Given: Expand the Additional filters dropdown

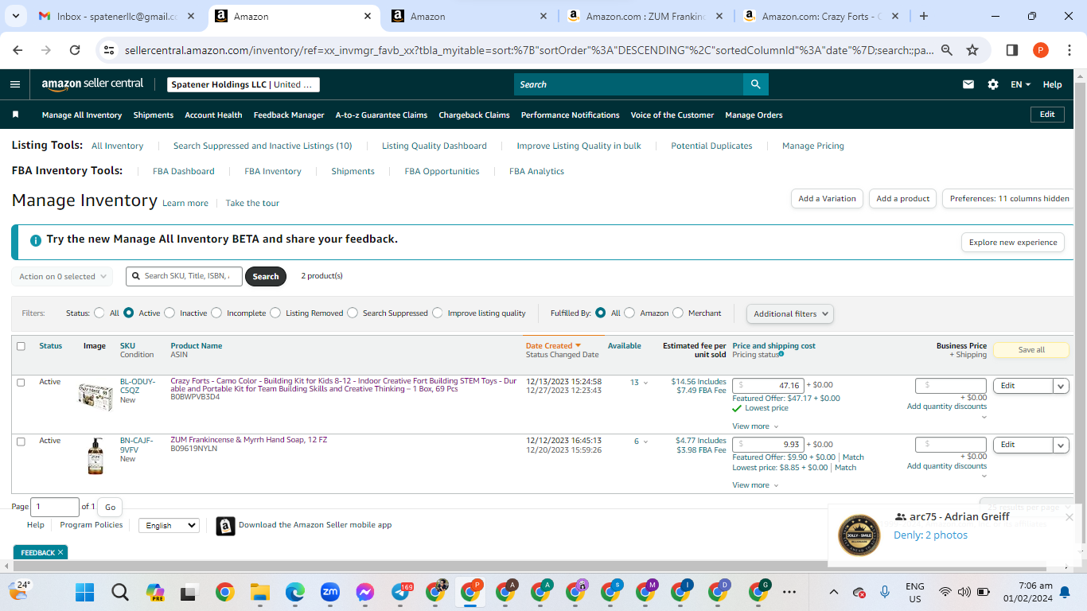Looking at the screenshot, I should click(x=790, y=313).
